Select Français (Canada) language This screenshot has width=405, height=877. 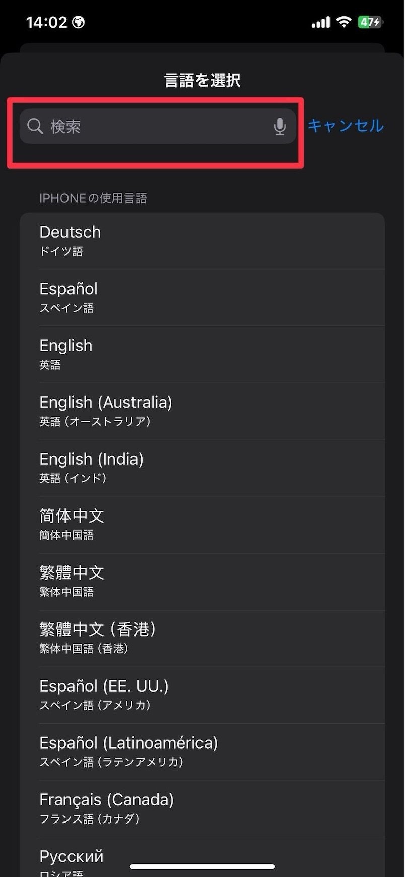201,808
